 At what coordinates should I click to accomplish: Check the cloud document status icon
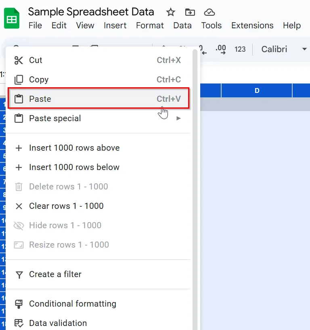(x=209, y=12)
